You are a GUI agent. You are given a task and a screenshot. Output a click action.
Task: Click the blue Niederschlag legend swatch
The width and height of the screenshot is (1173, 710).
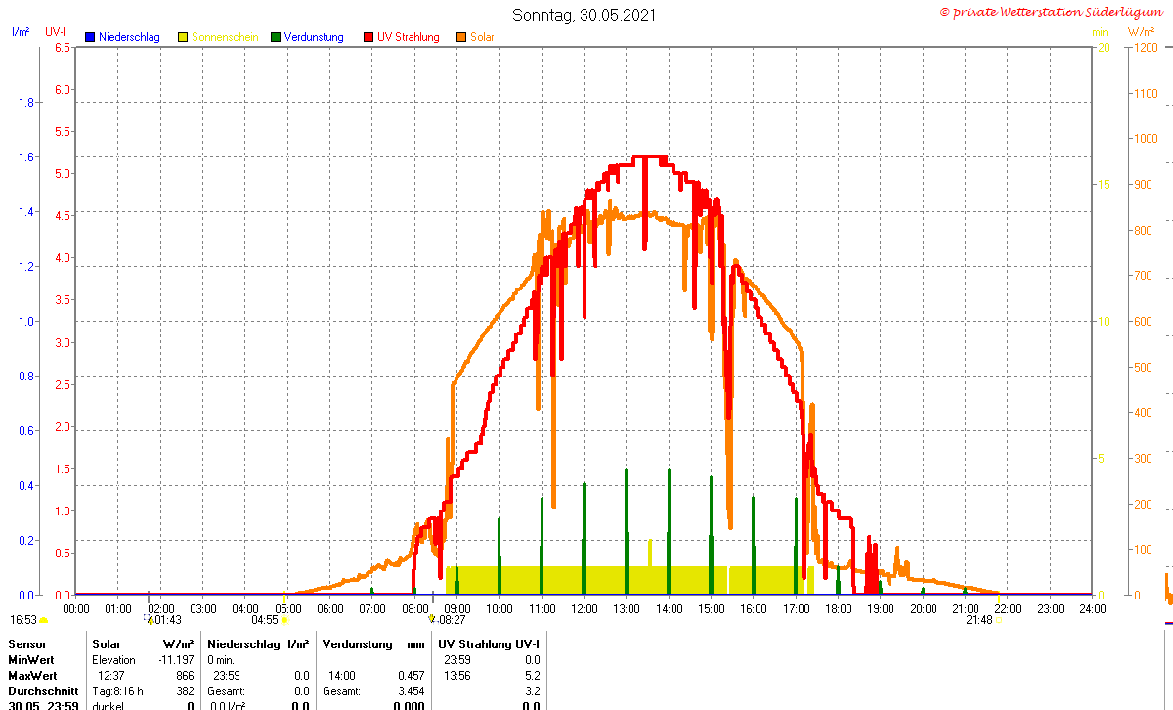(89, 37)
